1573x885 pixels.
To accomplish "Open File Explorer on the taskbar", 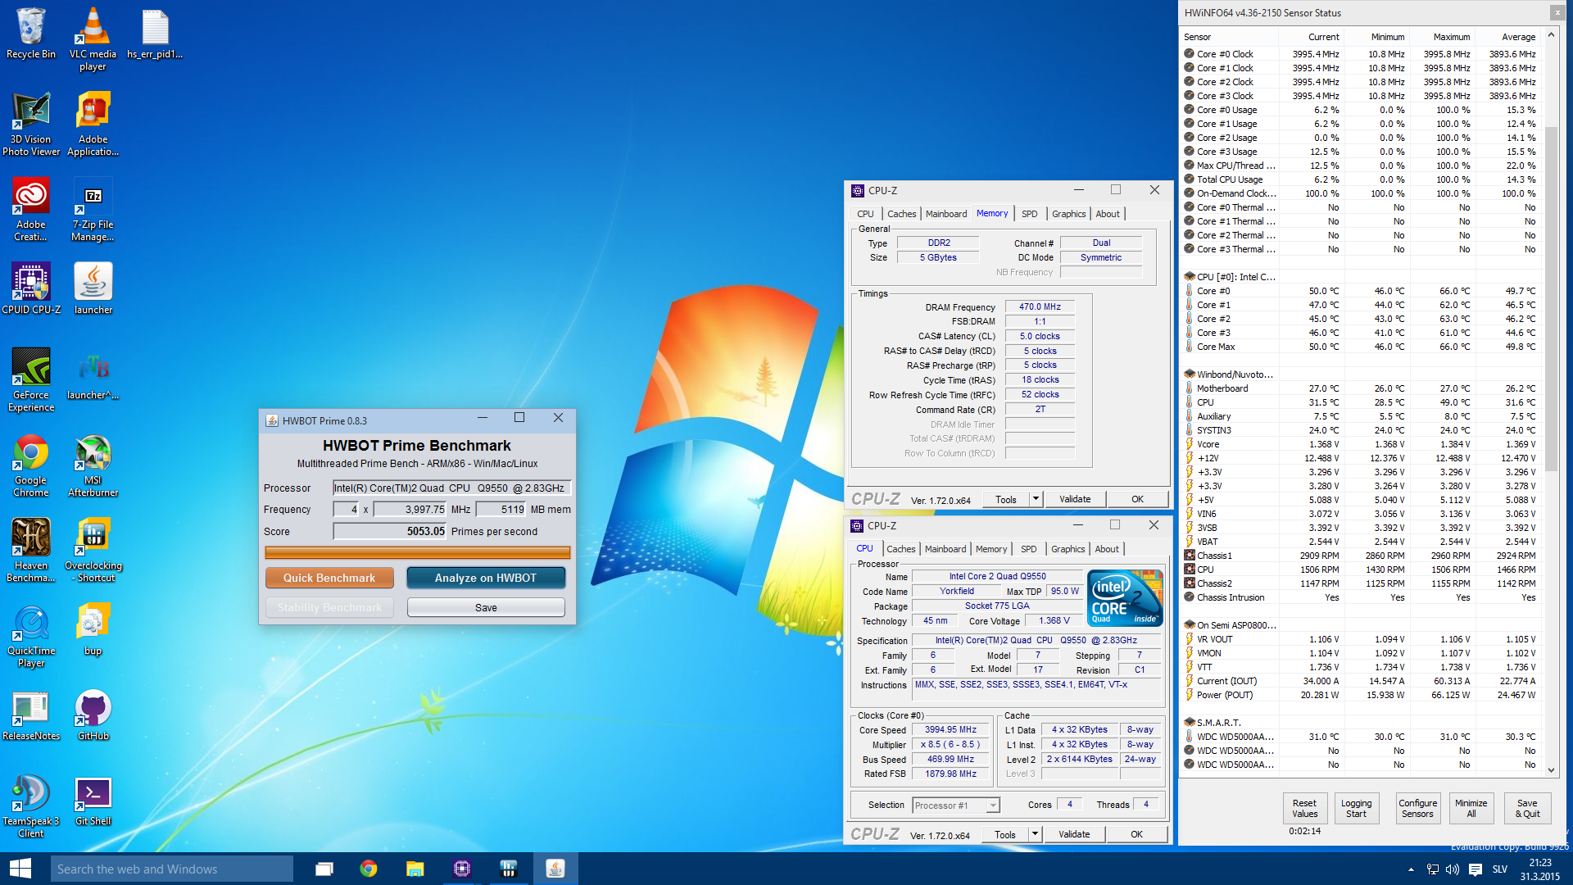I will click(x=415, y=869).
